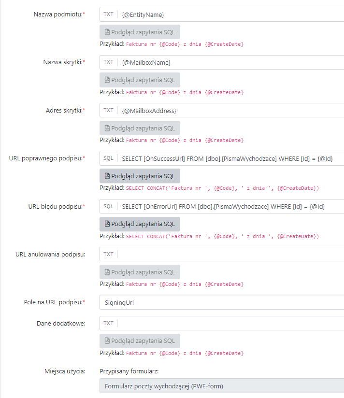Toggle the SQL badge for URL błędu podpisu
The height and width of the screenshot is (398, 344).
pos(108,206)
